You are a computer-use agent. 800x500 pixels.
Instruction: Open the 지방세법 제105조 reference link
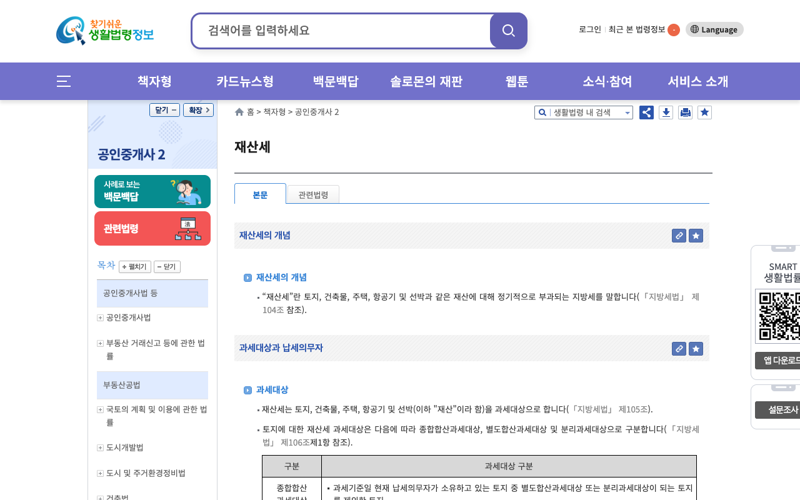610,409
